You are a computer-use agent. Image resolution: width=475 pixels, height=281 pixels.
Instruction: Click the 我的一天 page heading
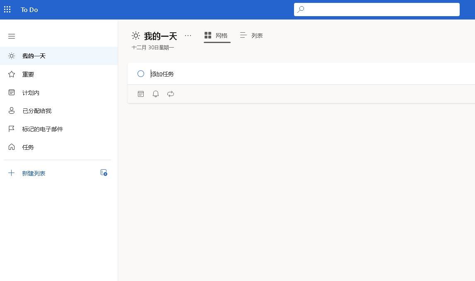click(x=161, y=36)
